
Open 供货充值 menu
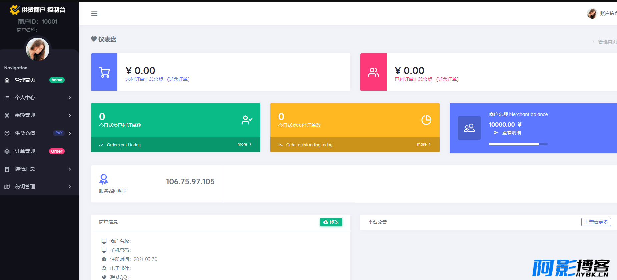click(x=25, y=133)
